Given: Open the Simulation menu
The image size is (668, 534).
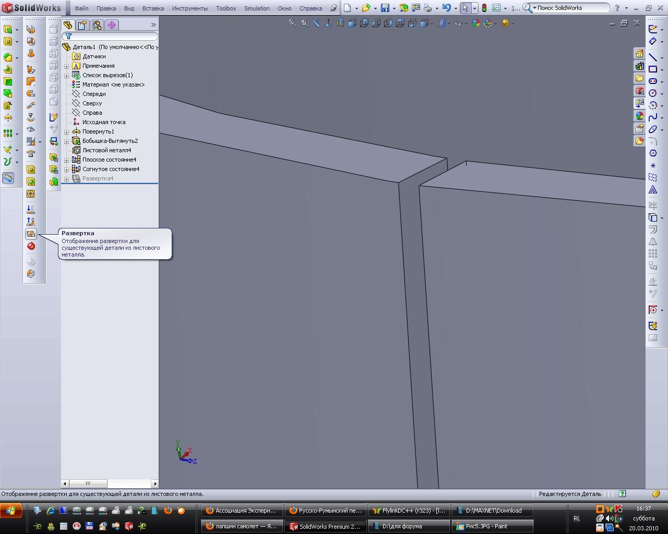Looking at the screenshot, I should (257, 8).
